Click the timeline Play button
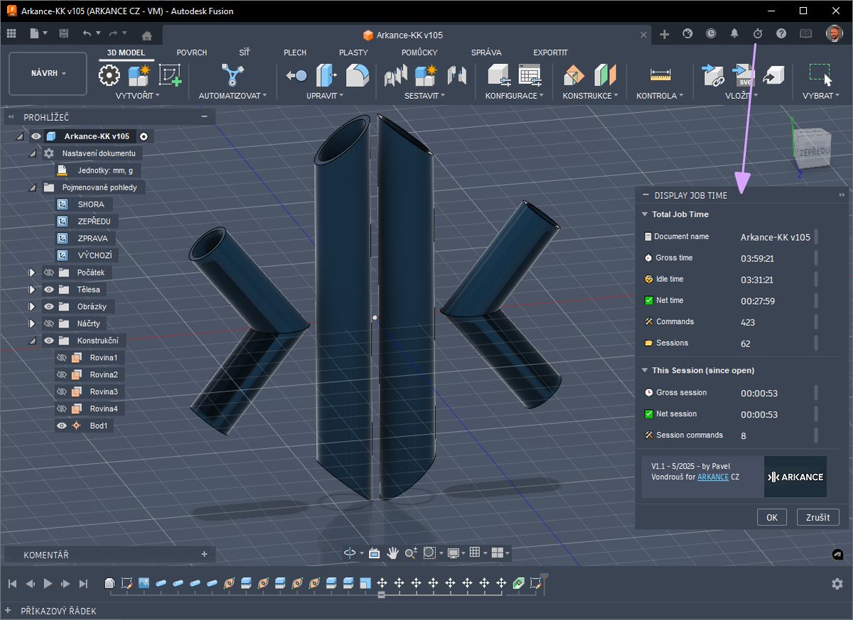This screenshot has height=620, width=853. (48, 583)
